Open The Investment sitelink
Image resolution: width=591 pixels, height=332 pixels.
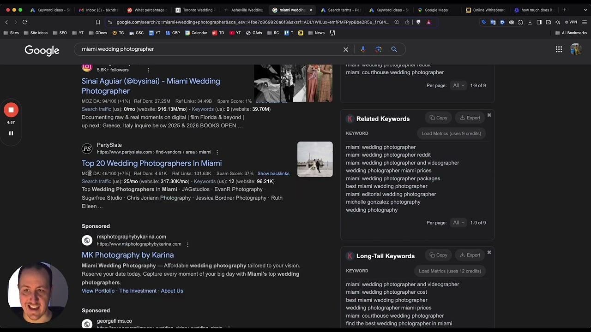[138, 291]
